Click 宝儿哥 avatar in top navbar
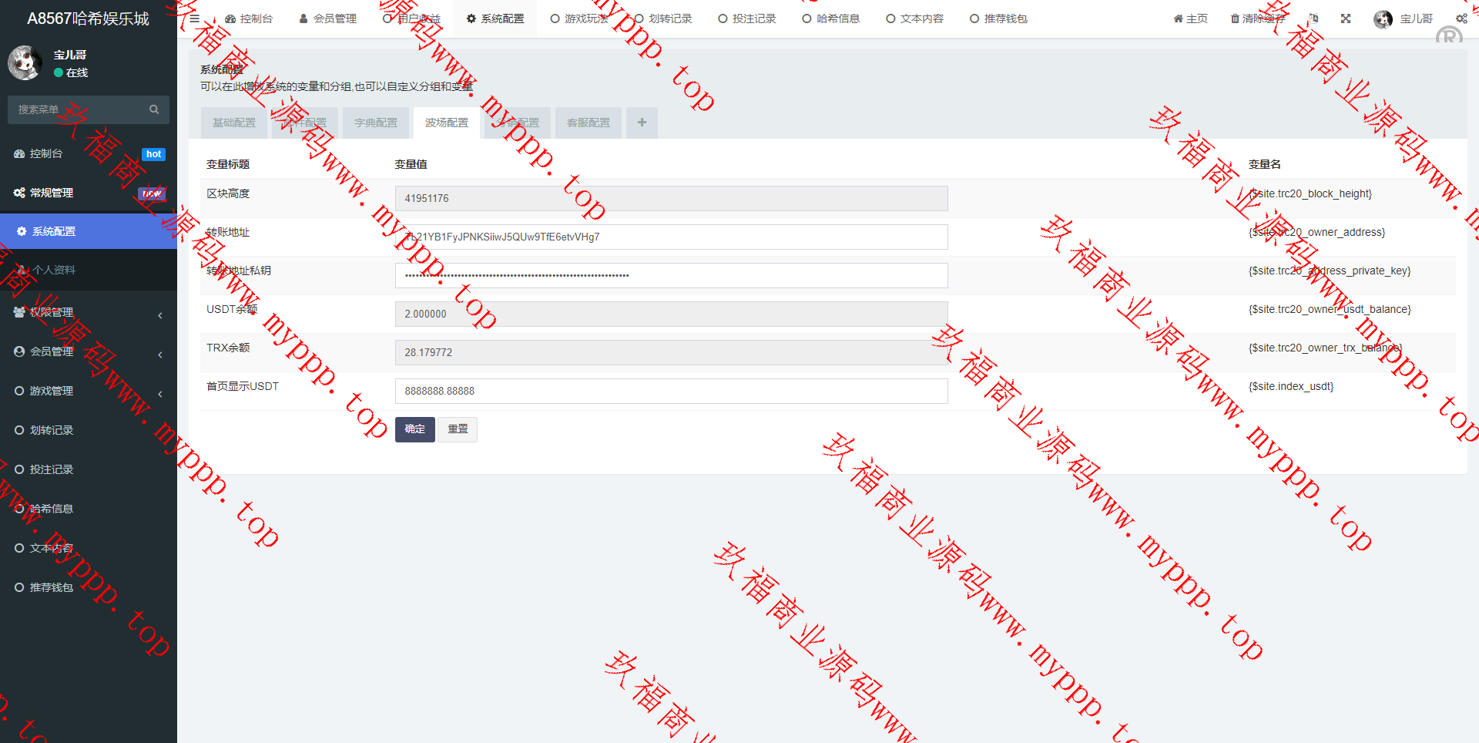This screenshot has width=1479, height=743. pyautogui.click(x=1383, y=19)
